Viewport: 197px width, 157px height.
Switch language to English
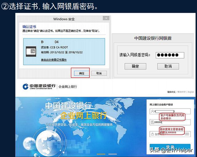coord(191,92)
